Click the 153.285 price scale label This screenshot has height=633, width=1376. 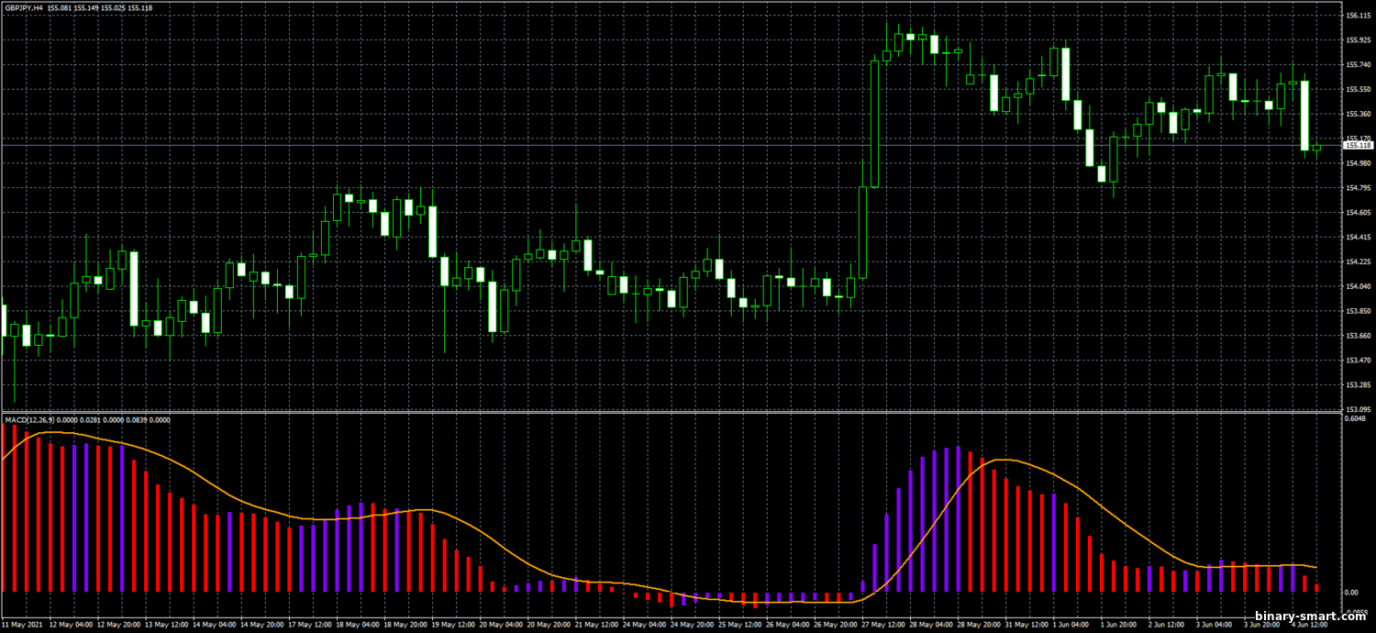pyautogui.click(x=1359, y=385)
